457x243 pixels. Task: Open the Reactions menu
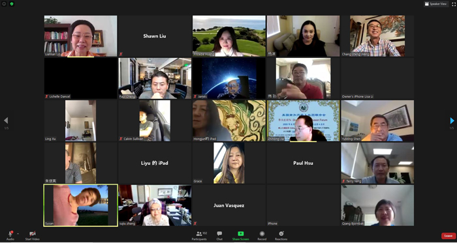click(x=281, y=235)
